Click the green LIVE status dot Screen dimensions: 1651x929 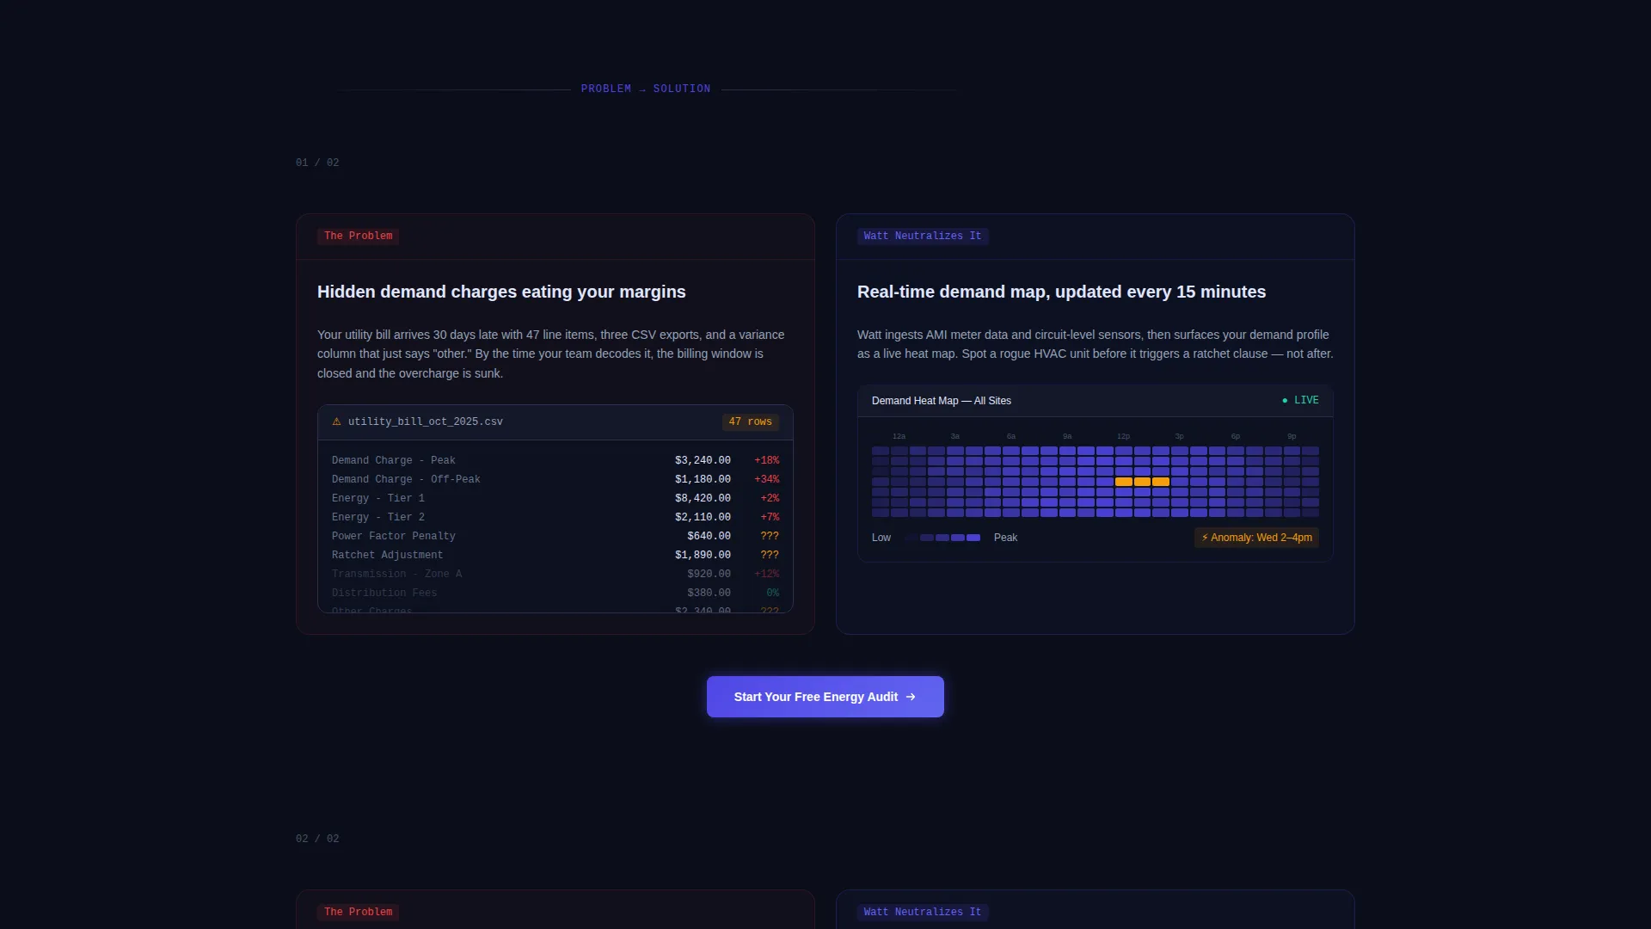coord(1285,401)
